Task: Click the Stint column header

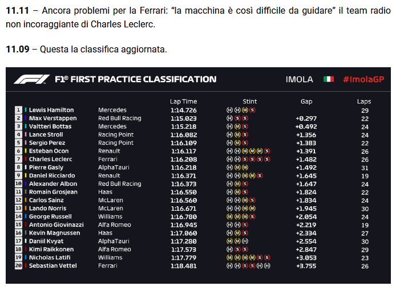Action: (x=249, y=101)
